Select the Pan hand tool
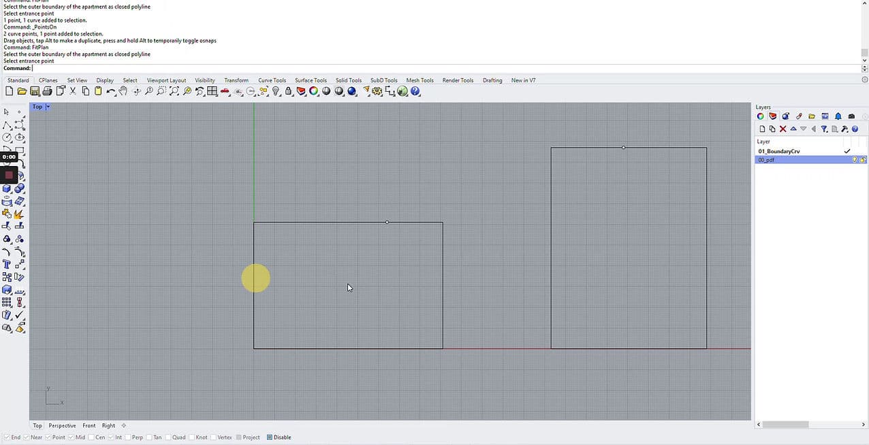 click(x=123, y=91)
